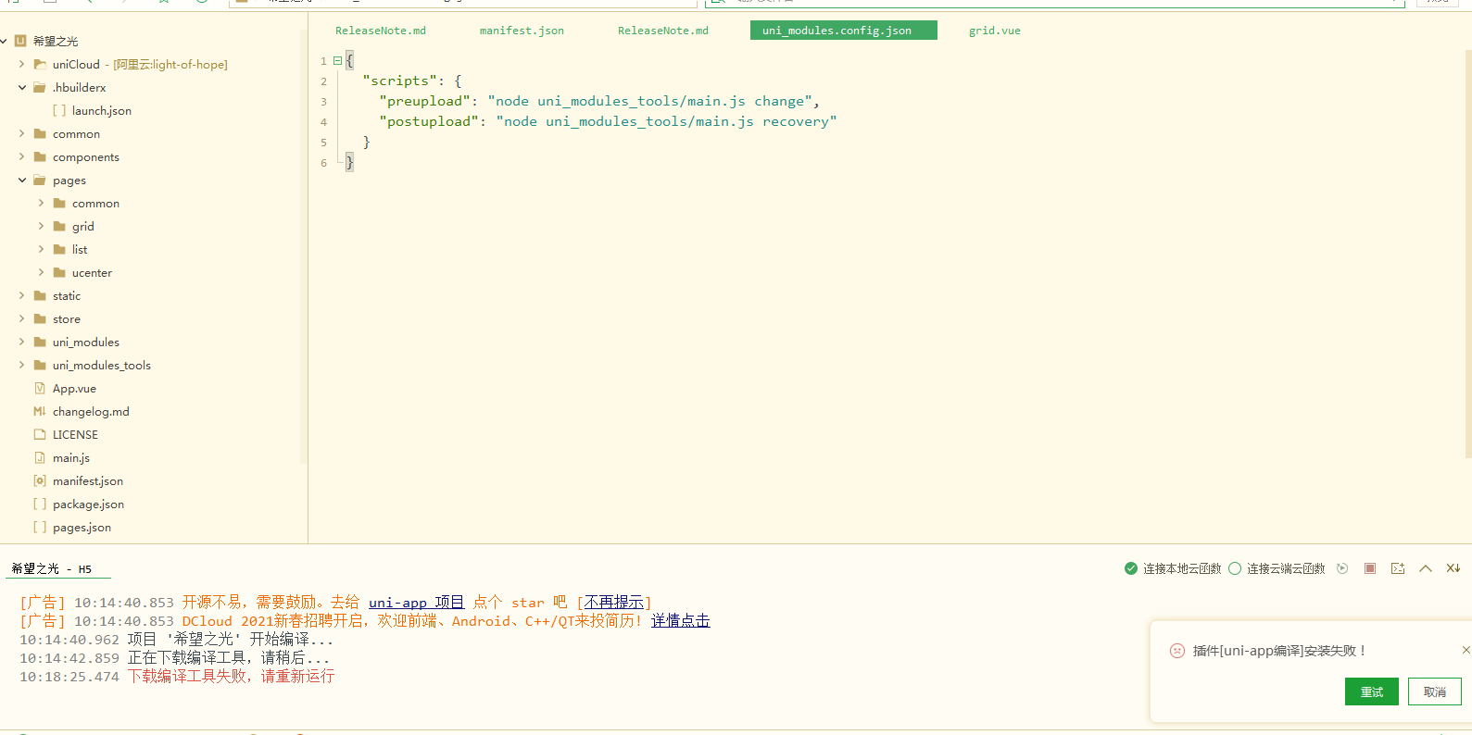Click the App.vue file icon
The height and width of the screenshot is (735, 1472).
click(x=40, y=389)
